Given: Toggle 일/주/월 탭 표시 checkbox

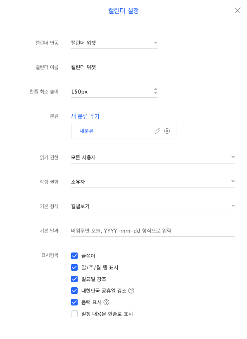Looking at the screenshot, I should click(x=74, y=267).
